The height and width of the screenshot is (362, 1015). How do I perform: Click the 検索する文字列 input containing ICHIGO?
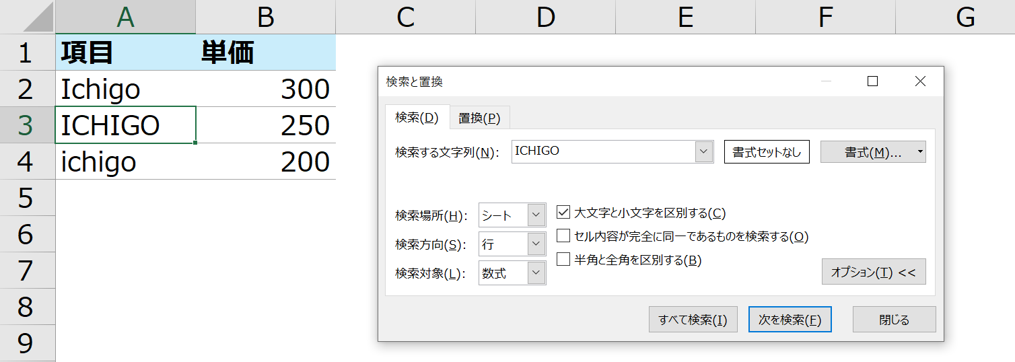[x=603, y=151]
